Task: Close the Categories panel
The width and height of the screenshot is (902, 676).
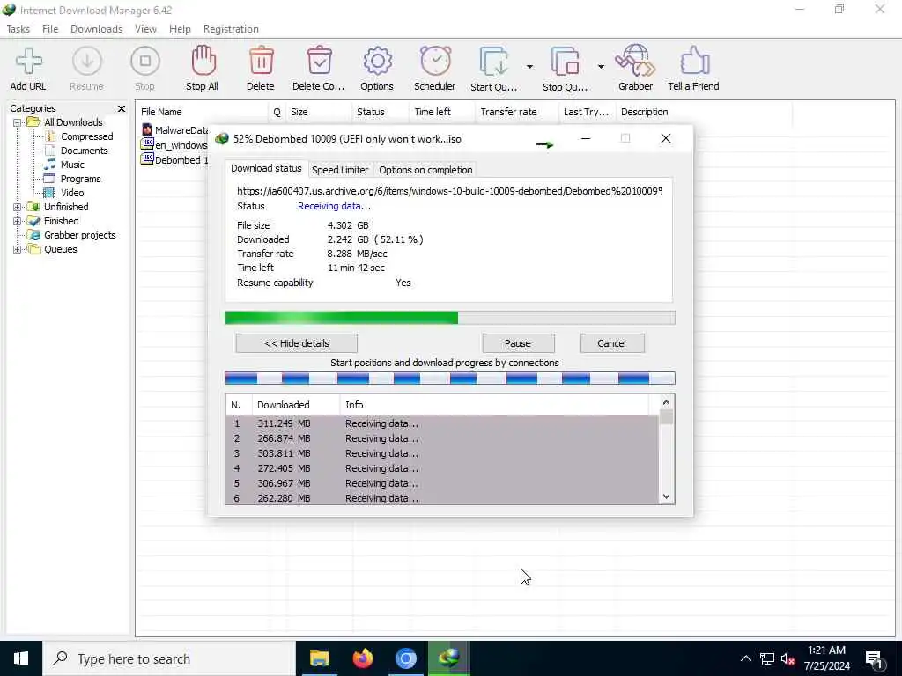Action: click(122, 108)
